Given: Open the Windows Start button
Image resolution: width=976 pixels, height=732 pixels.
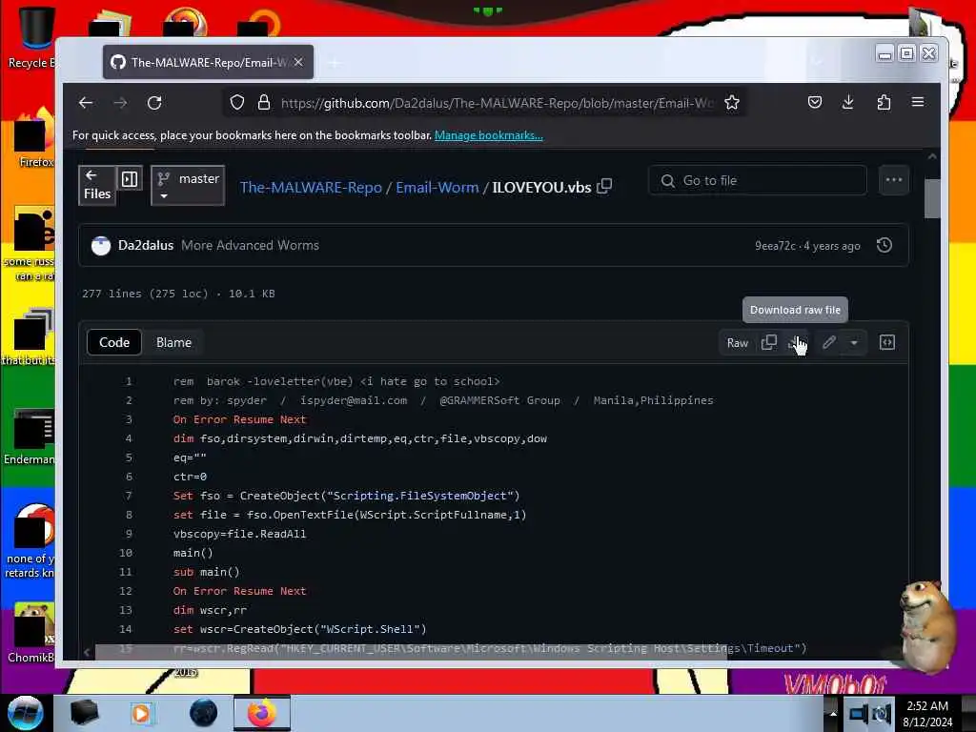Looking at the screenshot, I should (x=26, y=713).
